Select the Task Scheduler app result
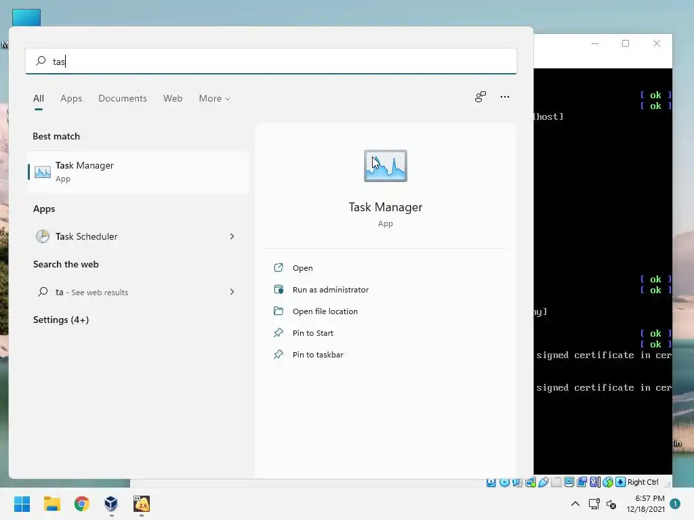Screen dimensions: 694x520 [x=138, y=236]
